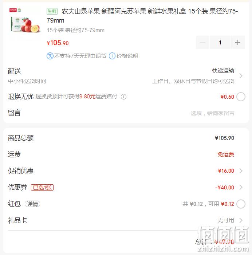
Task: Click the 红包 详情 button
Action: [x=32, y=204]
